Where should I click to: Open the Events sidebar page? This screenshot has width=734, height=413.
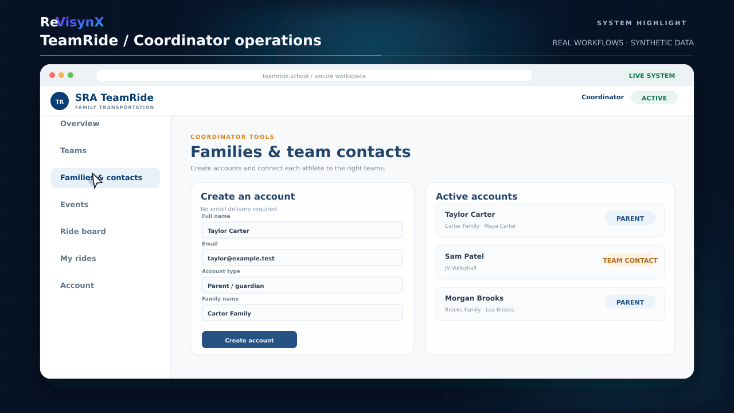click(75, 205)
